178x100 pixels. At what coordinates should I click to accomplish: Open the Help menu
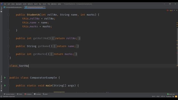(x=59, y=4)
